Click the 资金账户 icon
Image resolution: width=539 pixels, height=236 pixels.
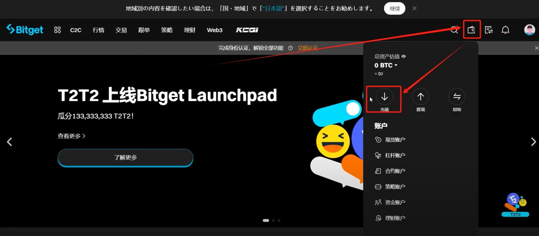pos(378,202)
